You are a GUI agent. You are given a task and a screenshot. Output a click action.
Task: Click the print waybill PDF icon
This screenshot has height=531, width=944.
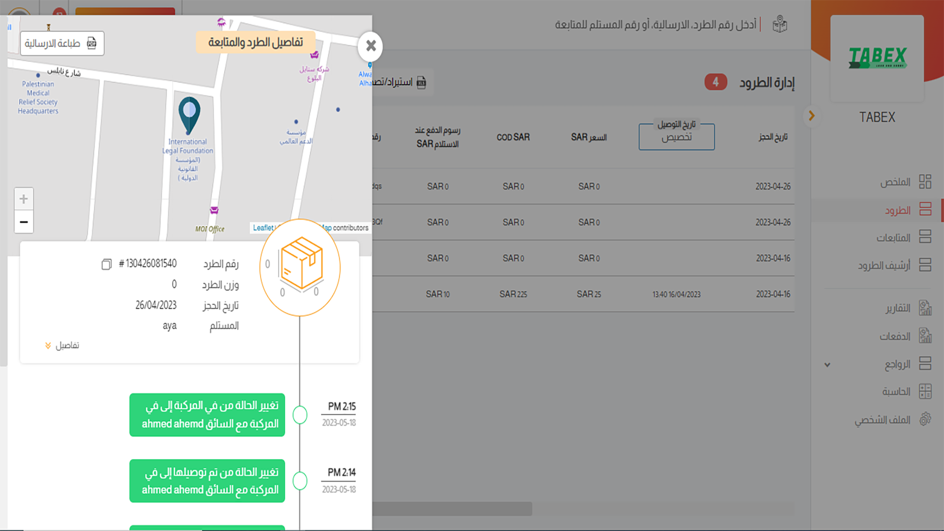tap(91, 43)
